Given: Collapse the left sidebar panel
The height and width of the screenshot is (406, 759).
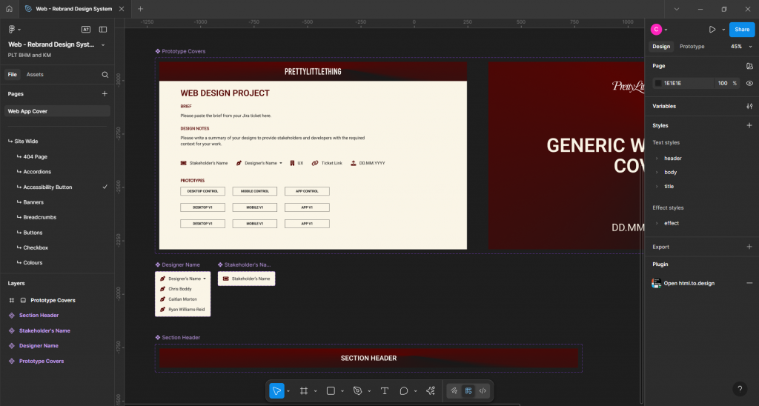Looking at the screenshot, I should click(x=103, y=30).
